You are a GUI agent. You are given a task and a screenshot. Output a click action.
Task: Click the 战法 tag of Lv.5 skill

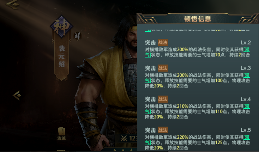coord(163,130)
